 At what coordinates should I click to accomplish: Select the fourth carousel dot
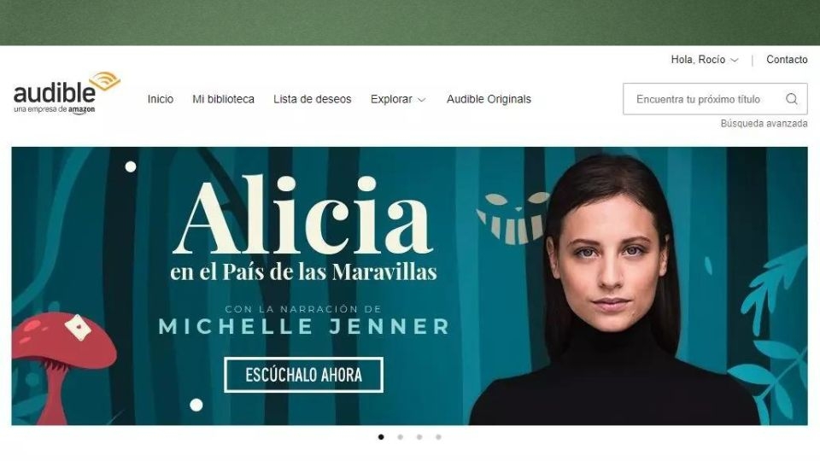click(438, 437)
